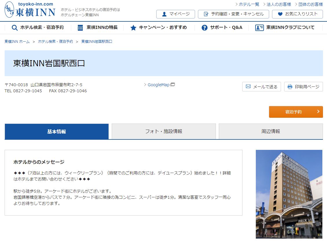327x243 pixels.
Task: Click the question mark support icon
Action: tap(205, 28)
